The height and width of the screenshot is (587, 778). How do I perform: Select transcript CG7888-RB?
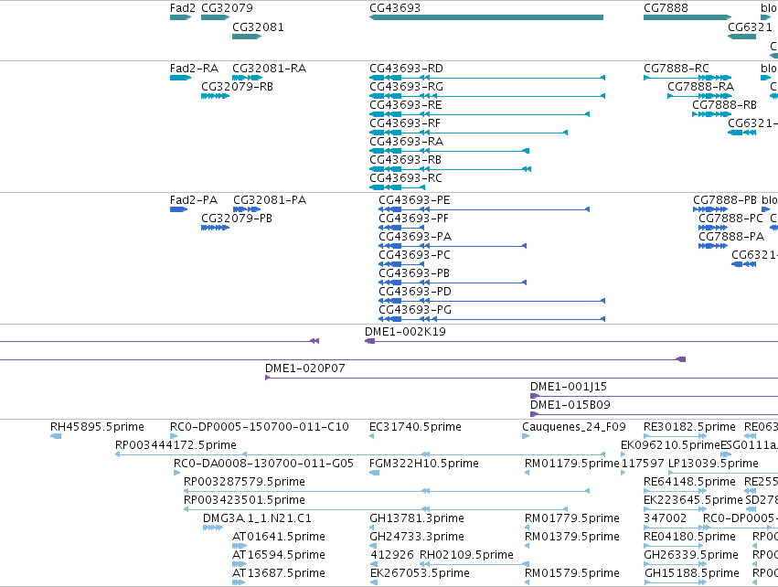click(x=711, y=114)
